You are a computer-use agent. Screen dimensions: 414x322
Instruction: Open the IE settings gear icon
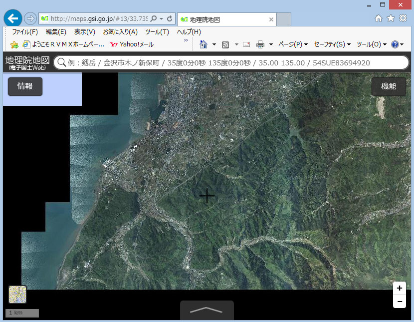click(x=403, y=18)
